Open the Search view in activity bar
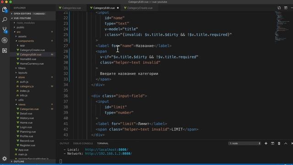The image size is (293, 165). [x=5, y=19]
